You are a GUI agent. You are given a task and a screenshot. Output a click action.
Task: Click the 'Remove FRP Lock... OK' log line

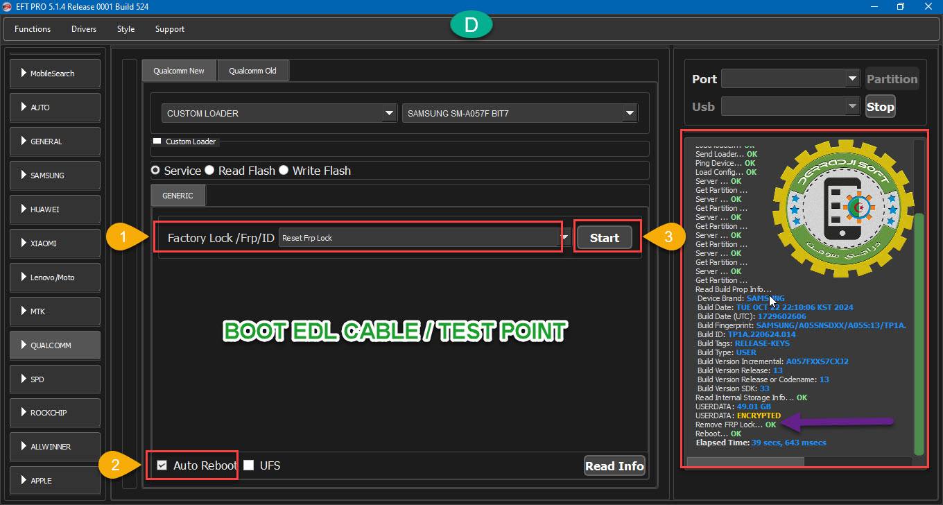click(736, 425)
